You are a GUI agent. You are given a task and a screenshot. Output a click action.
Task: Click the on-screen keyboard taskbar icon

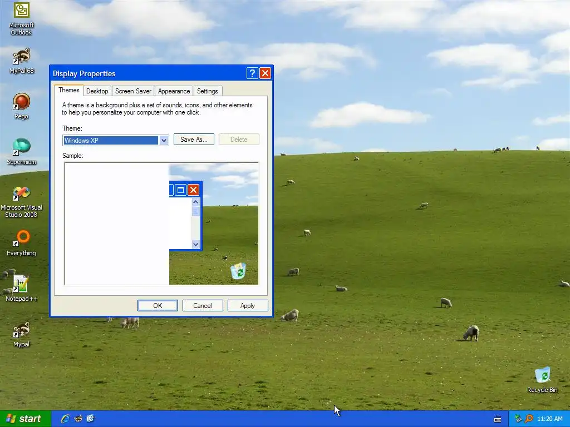[497, 419]
